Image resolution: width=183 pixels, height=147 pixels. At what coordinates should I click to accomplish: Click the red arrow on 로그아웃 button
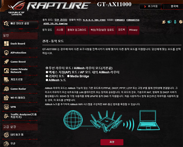point(145,6)
